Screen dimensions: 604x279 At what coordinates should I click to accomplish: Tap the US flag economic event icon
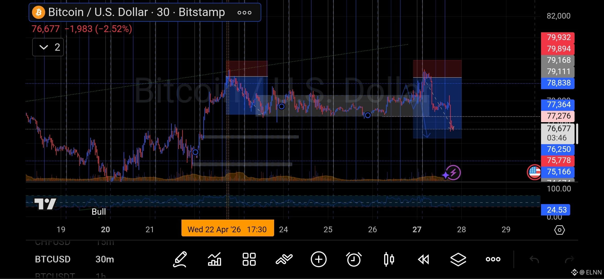click(x=534, y=172)
